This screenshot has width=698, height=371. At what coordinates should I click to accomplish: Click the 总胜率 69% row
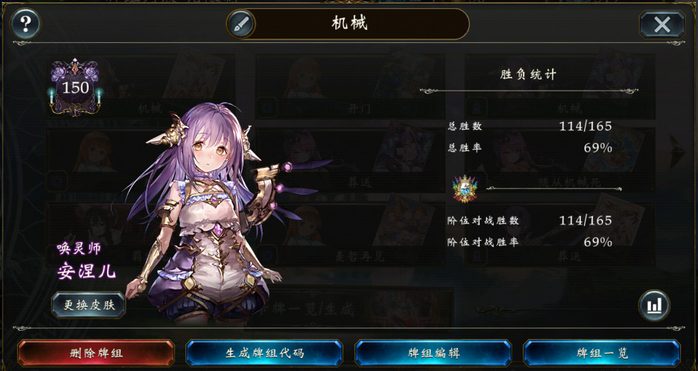click(x=530, y=148)
